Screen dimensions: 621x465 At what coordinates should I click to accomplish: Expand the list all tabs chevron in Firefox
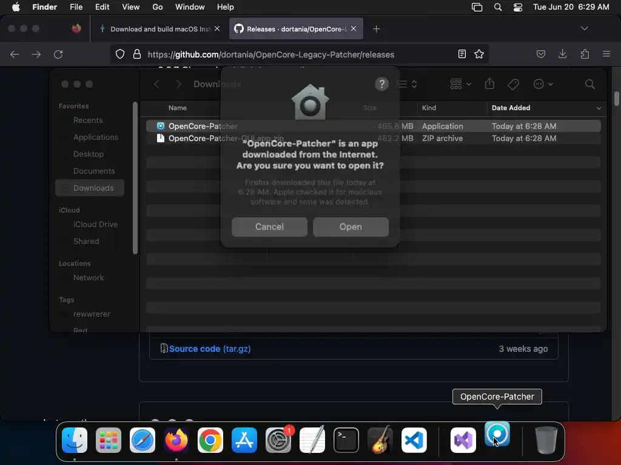(x=584, y=28)
